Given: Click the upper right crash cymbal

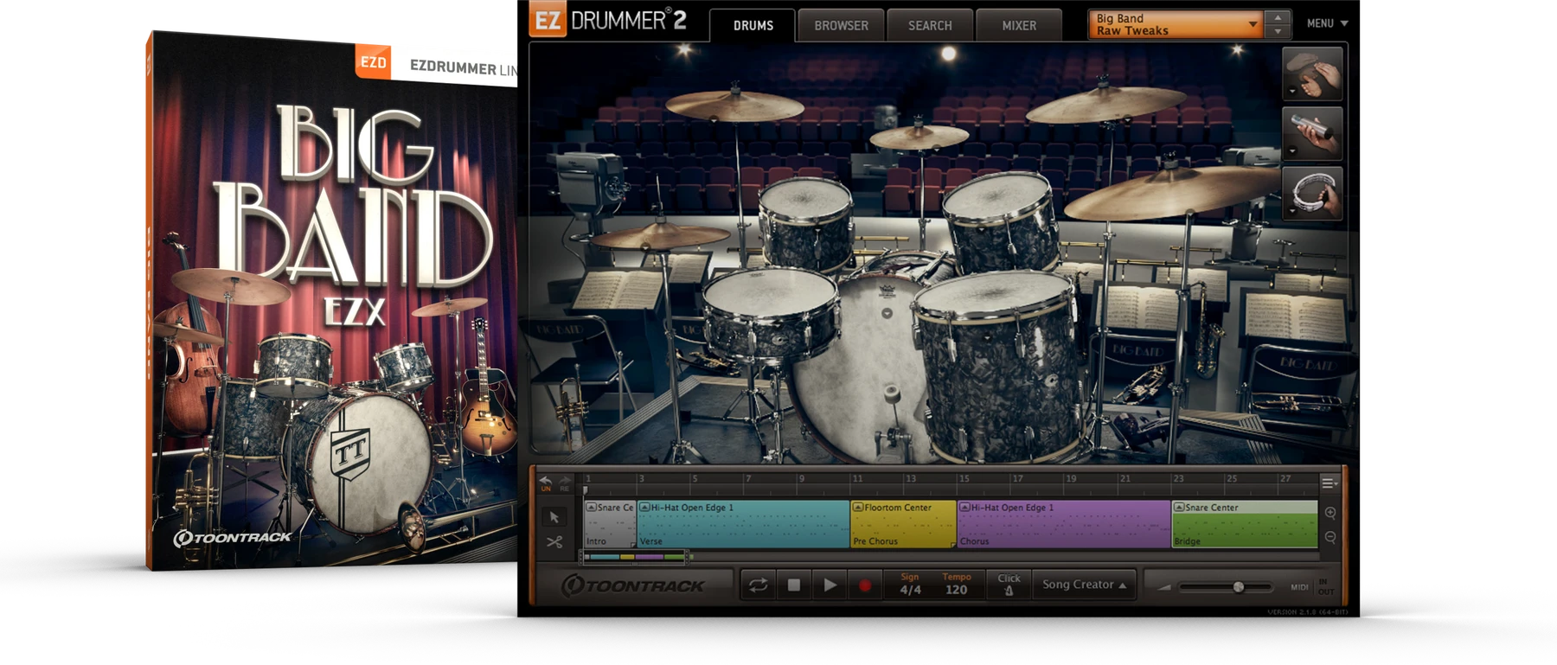Looking at the screenshot, I should [x=1105, y=104].
